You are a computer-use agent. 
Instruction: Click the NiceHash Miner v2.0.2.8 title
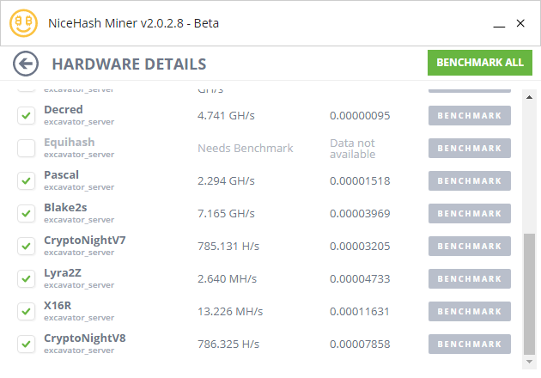133,23
